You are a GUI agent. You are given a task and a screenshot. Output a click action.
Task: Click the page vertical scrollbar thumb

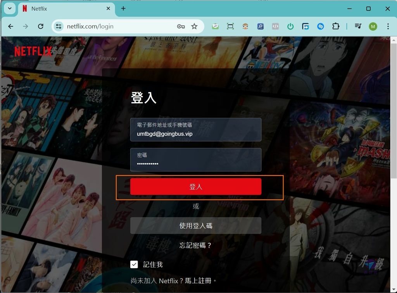click(394, 111)
